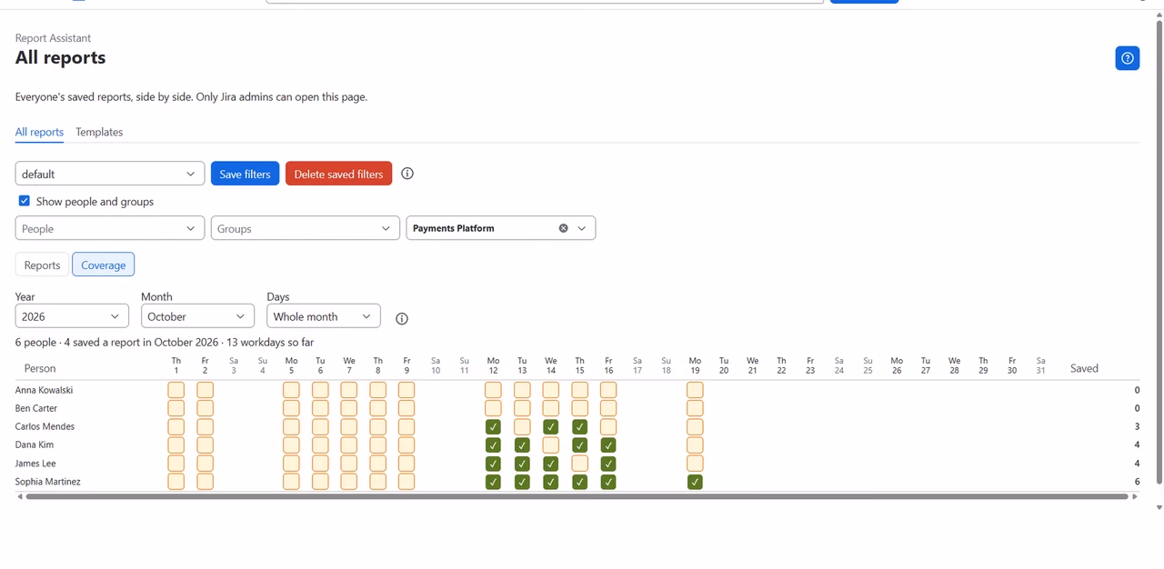Click the page scrollbar down arrow

click(x=1159, y=507)
